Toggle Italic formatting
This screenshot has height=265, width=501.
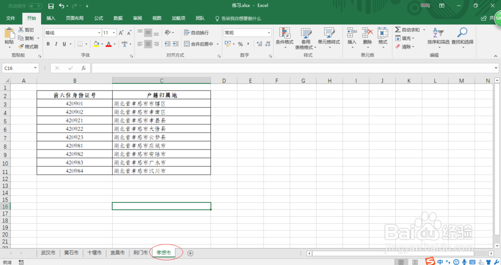tap(56, 44)
